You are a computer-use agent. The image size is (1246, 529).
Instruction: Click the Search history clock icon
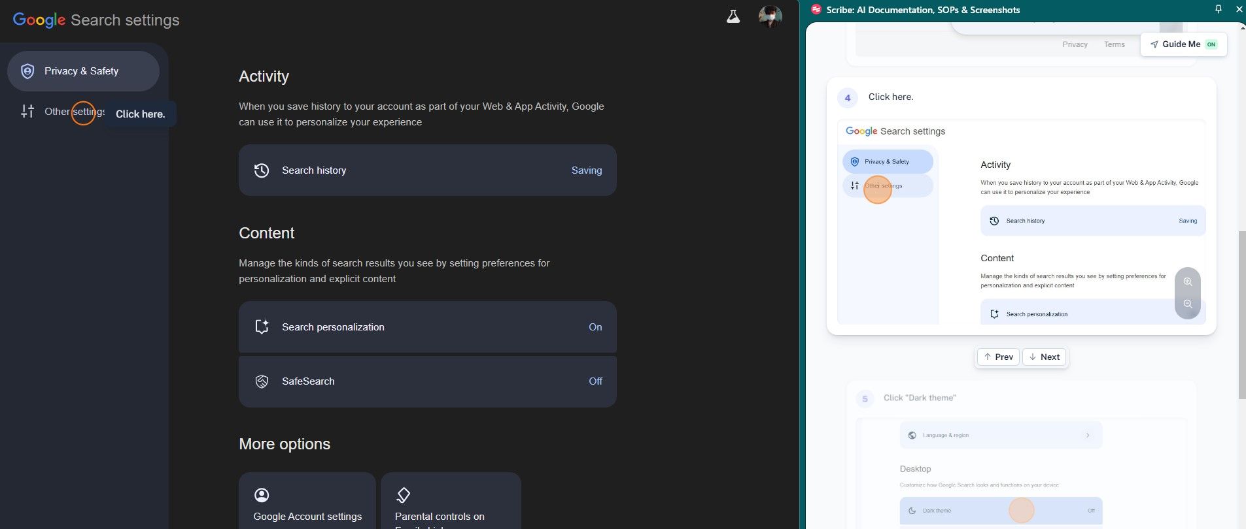pos(262,170)
